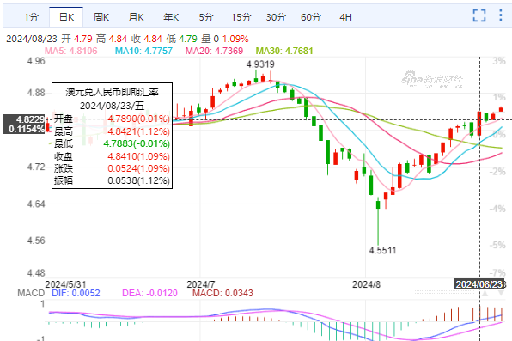The height and width of the screenshot is (341, 512).
Task: Switch to the 月K monthly tab
Action: tap(137, 17)
